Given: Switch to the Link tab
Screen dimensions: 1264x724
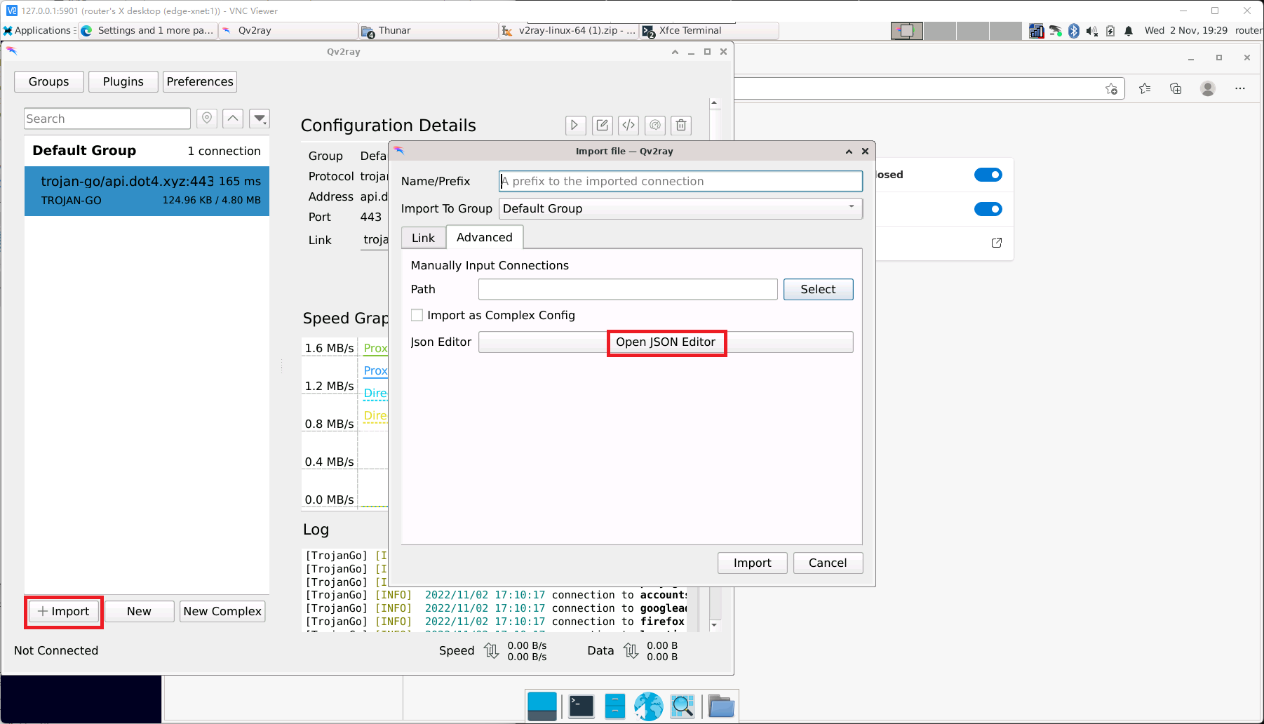Looking at the screenshot, I should [423, 238].
